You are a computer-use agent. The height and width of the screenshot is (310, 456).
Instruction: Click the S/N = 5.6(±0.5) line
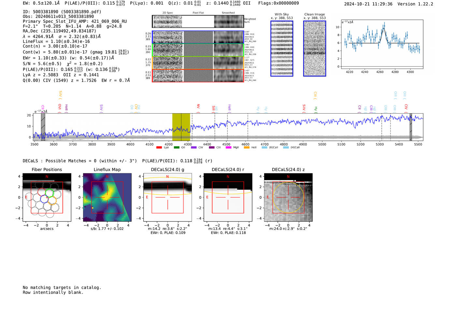(x=42, y=64)
